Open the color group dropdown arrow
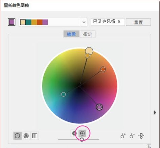Screen dimensions: 160x148 (x=84, y=22)
